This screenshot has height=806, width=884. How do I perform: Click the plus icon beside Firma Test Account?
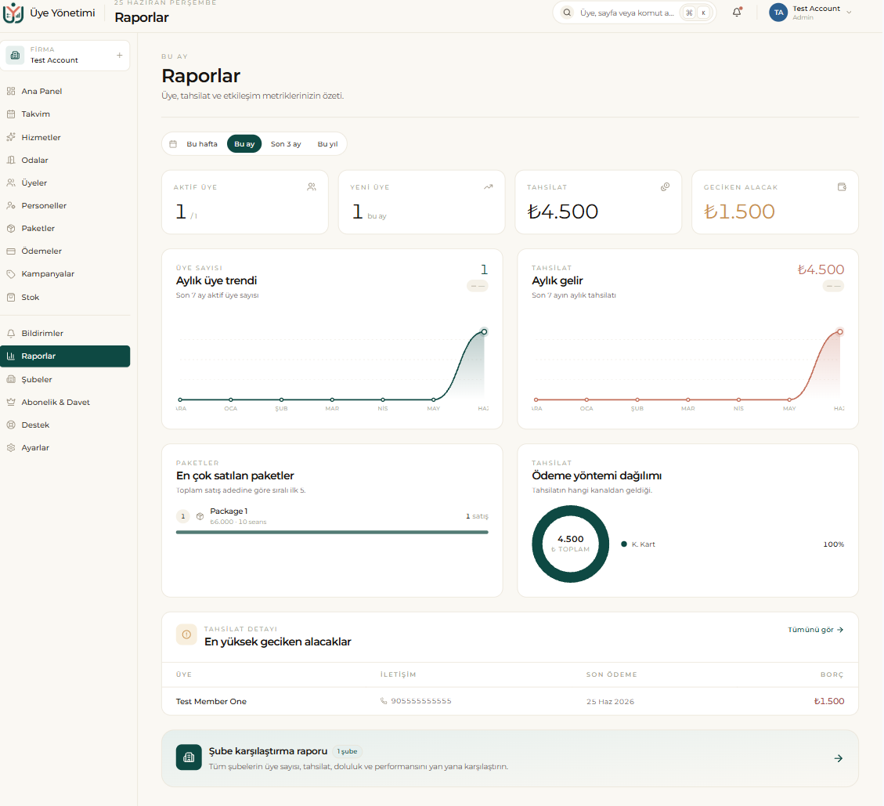pos(120,56)
